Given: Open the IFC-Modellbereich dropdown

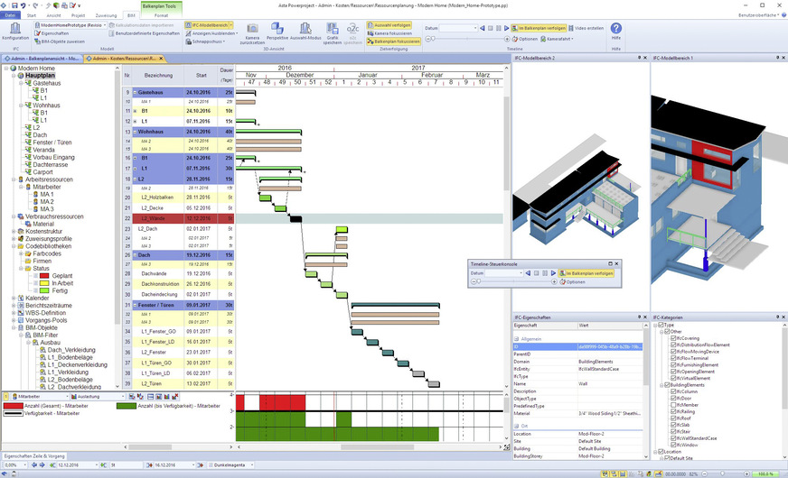Looking at the screenshot, I should [x=210, y=25].
